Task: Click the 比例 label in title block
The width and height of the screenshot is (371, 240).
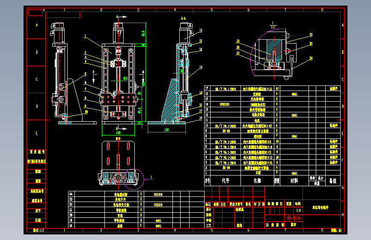Action: (298, 204)
